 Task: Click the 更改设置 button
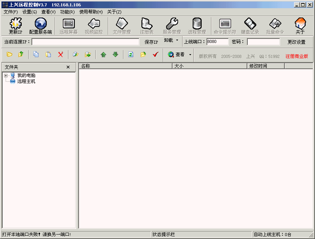(296, 42)
